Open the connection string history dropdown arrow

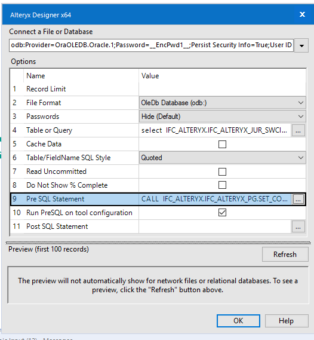click(301, 45)
